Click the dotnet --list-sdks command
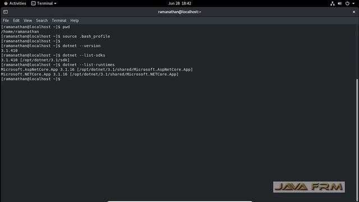The width and height of the screenshot is (359, 202). point(84,55)
